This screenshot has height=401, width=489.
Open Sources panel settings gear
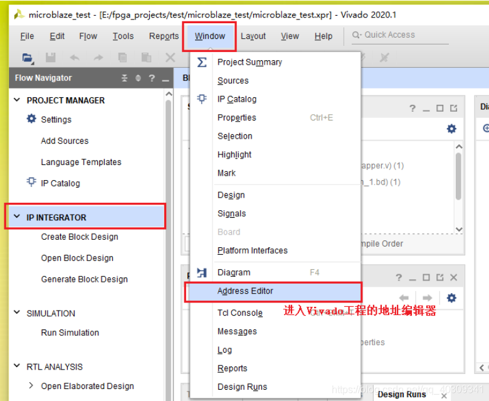451,129
